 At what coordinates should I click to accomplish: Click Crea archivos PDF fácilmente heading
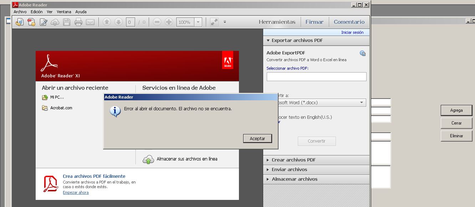(94, 176)
